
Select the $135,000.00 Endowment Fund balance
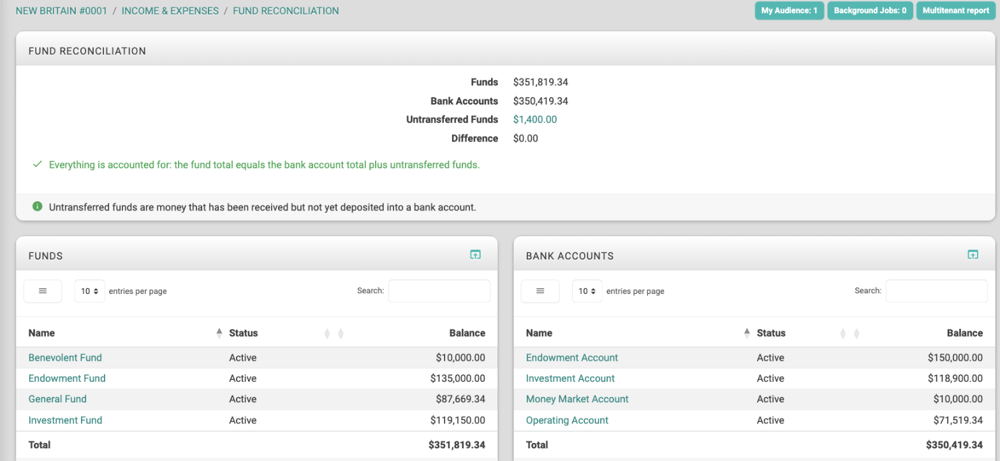click(458, 378)
